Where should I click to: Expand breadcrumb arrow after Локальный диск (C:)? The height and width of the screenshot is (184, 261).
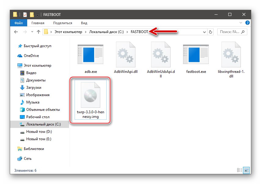click(x=127, y=32)
